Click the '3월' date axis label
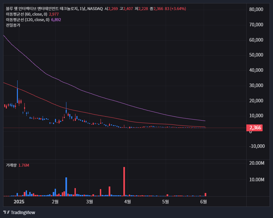 tap(90, 202)
